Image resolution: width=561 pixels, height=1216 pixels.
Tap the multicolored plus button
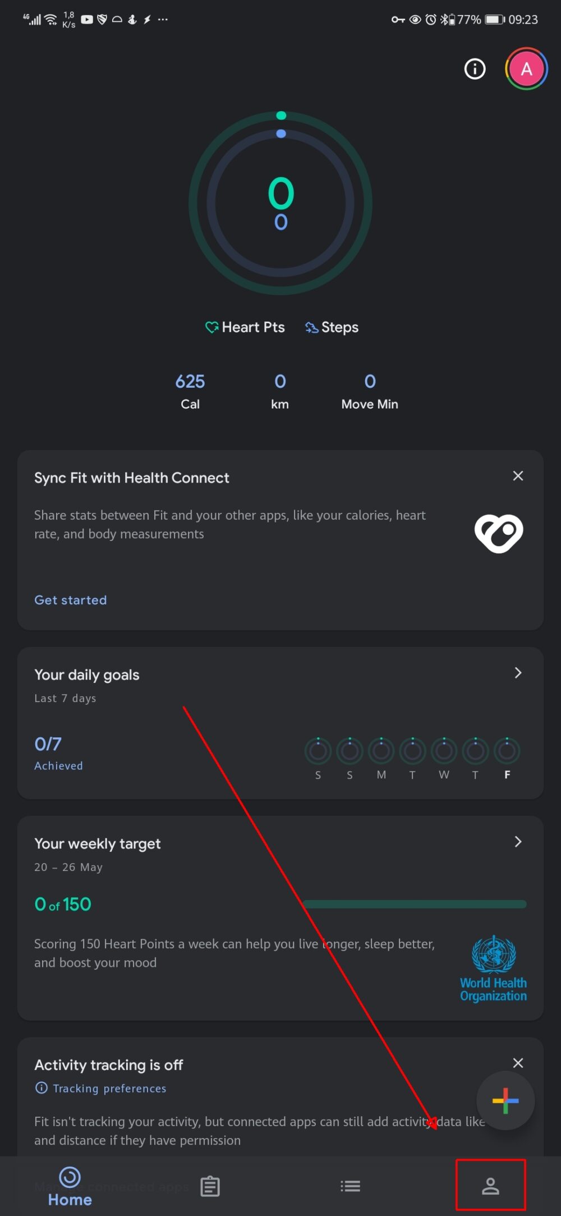504,1101
